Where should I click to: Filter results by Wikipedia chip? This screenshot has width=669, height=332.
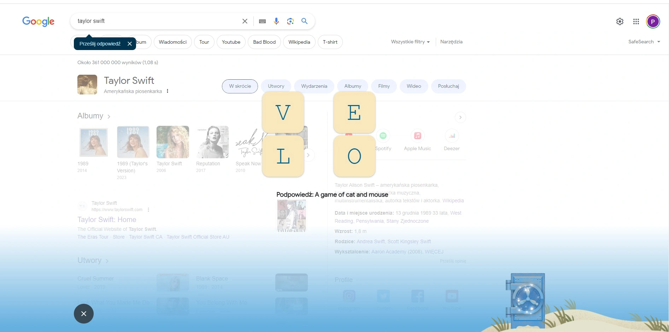(x=299, y=42)
